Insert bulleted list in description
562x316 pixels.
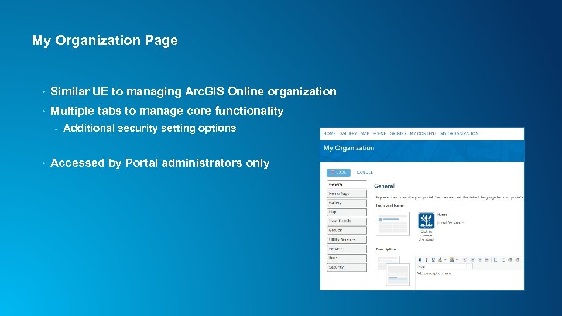(x=503, y=260)
